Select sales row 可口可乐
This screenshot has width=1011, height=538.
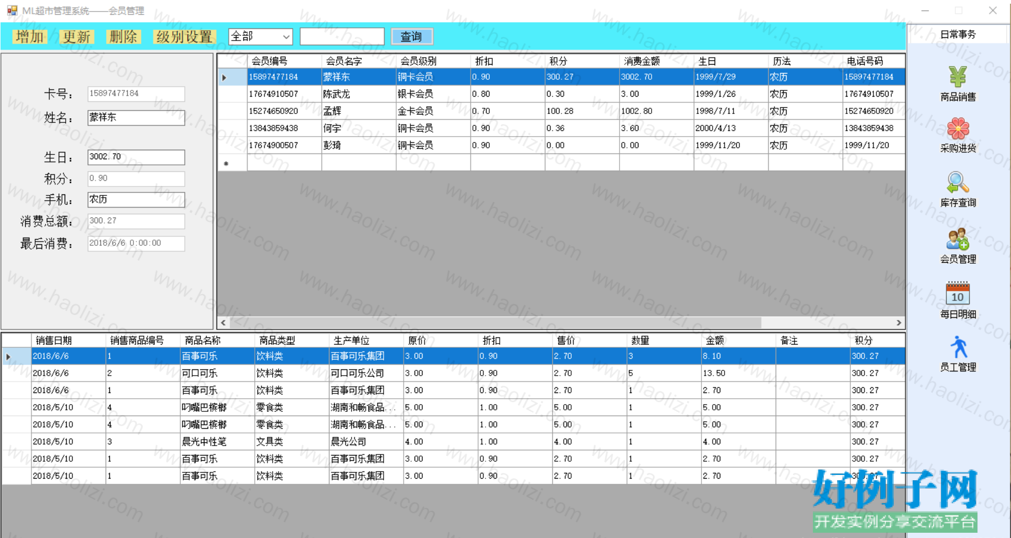[x=453, y=373]
